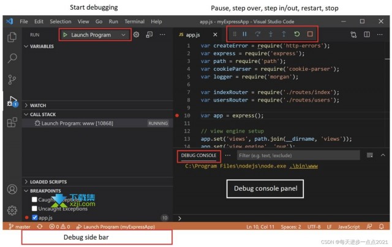Step out in debug toolbar
This screenshot has width=392, height=247.
284,34
